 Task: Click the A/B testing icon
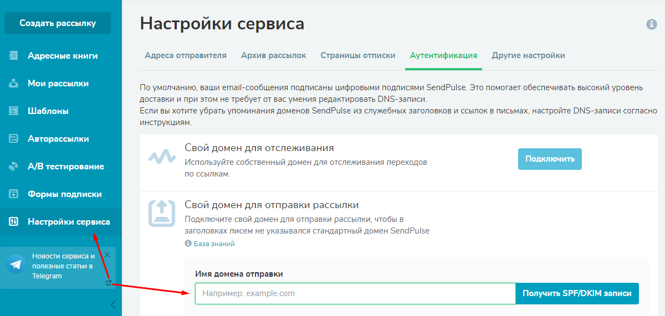[x=14, y=167]
